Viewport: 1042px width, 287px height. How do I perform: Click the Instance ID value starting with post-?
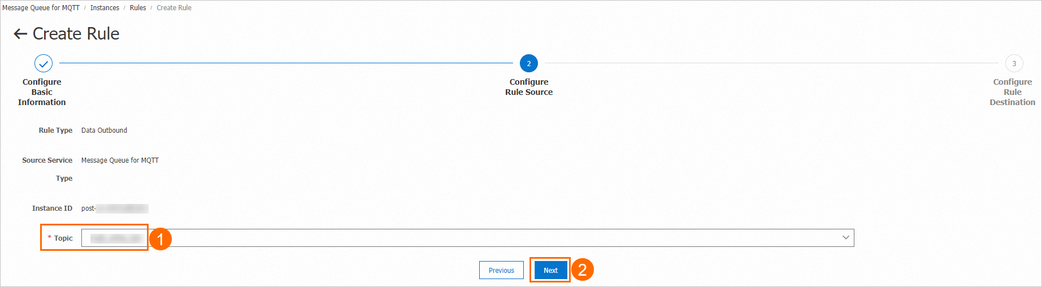[115, 208]
